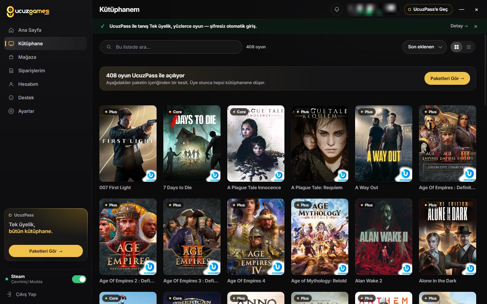Viewport: 487px width, 304px height.
Task: Select the Alone in the Dark cover
Action: pos(447,237)
